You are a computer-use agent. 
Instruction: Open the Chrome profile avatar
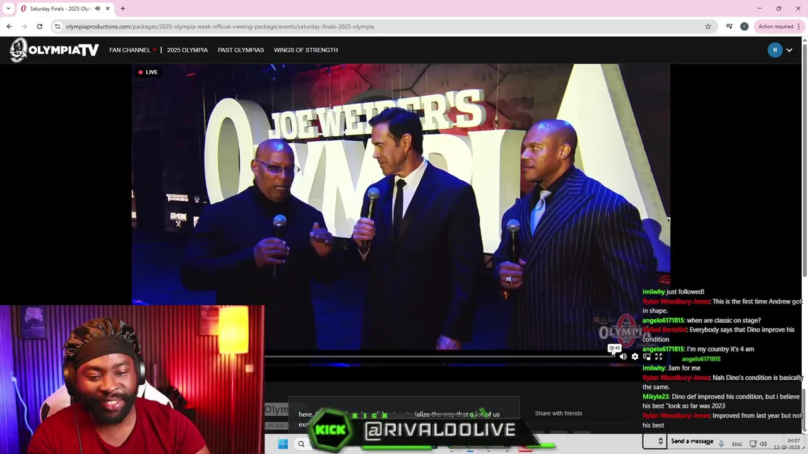pyautogui.click(x=744, y=26)
